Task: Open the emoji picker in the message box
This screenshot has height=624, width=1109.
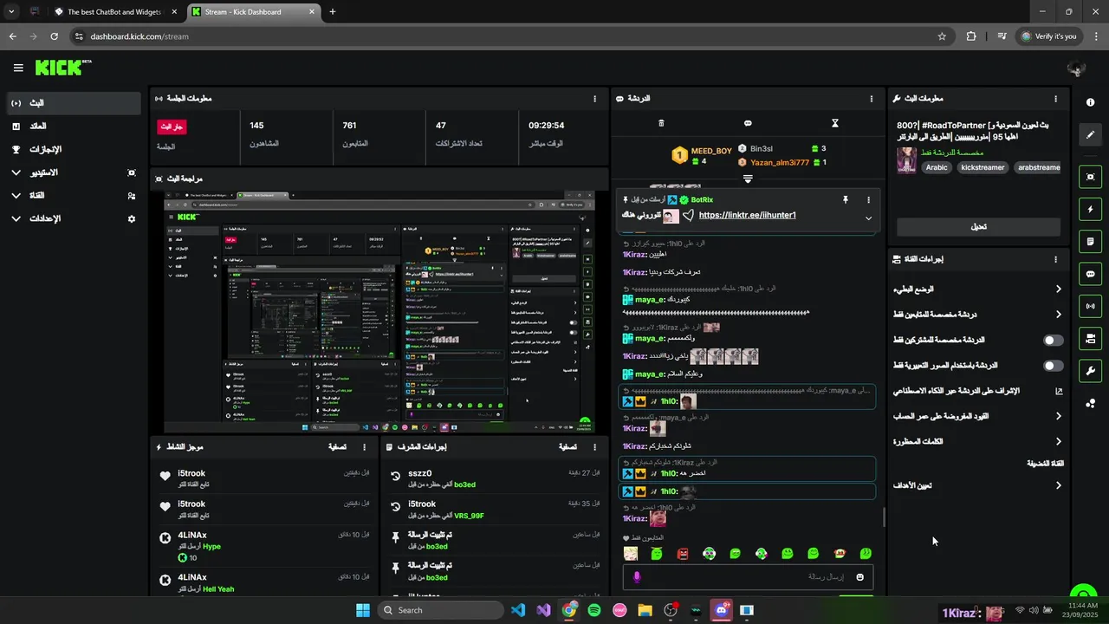Action: (860, 577)
